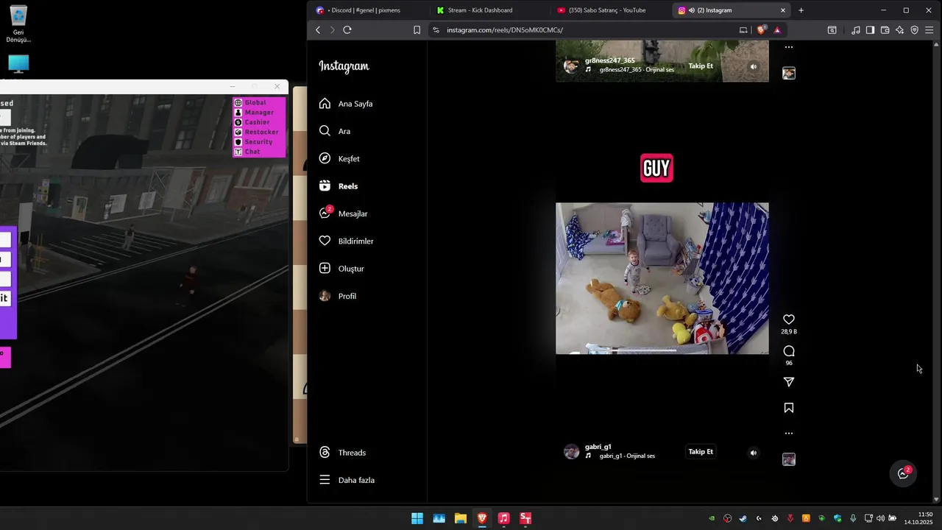
Task: Open Brave Wallet icon
Action: click(x=885, y=30)
